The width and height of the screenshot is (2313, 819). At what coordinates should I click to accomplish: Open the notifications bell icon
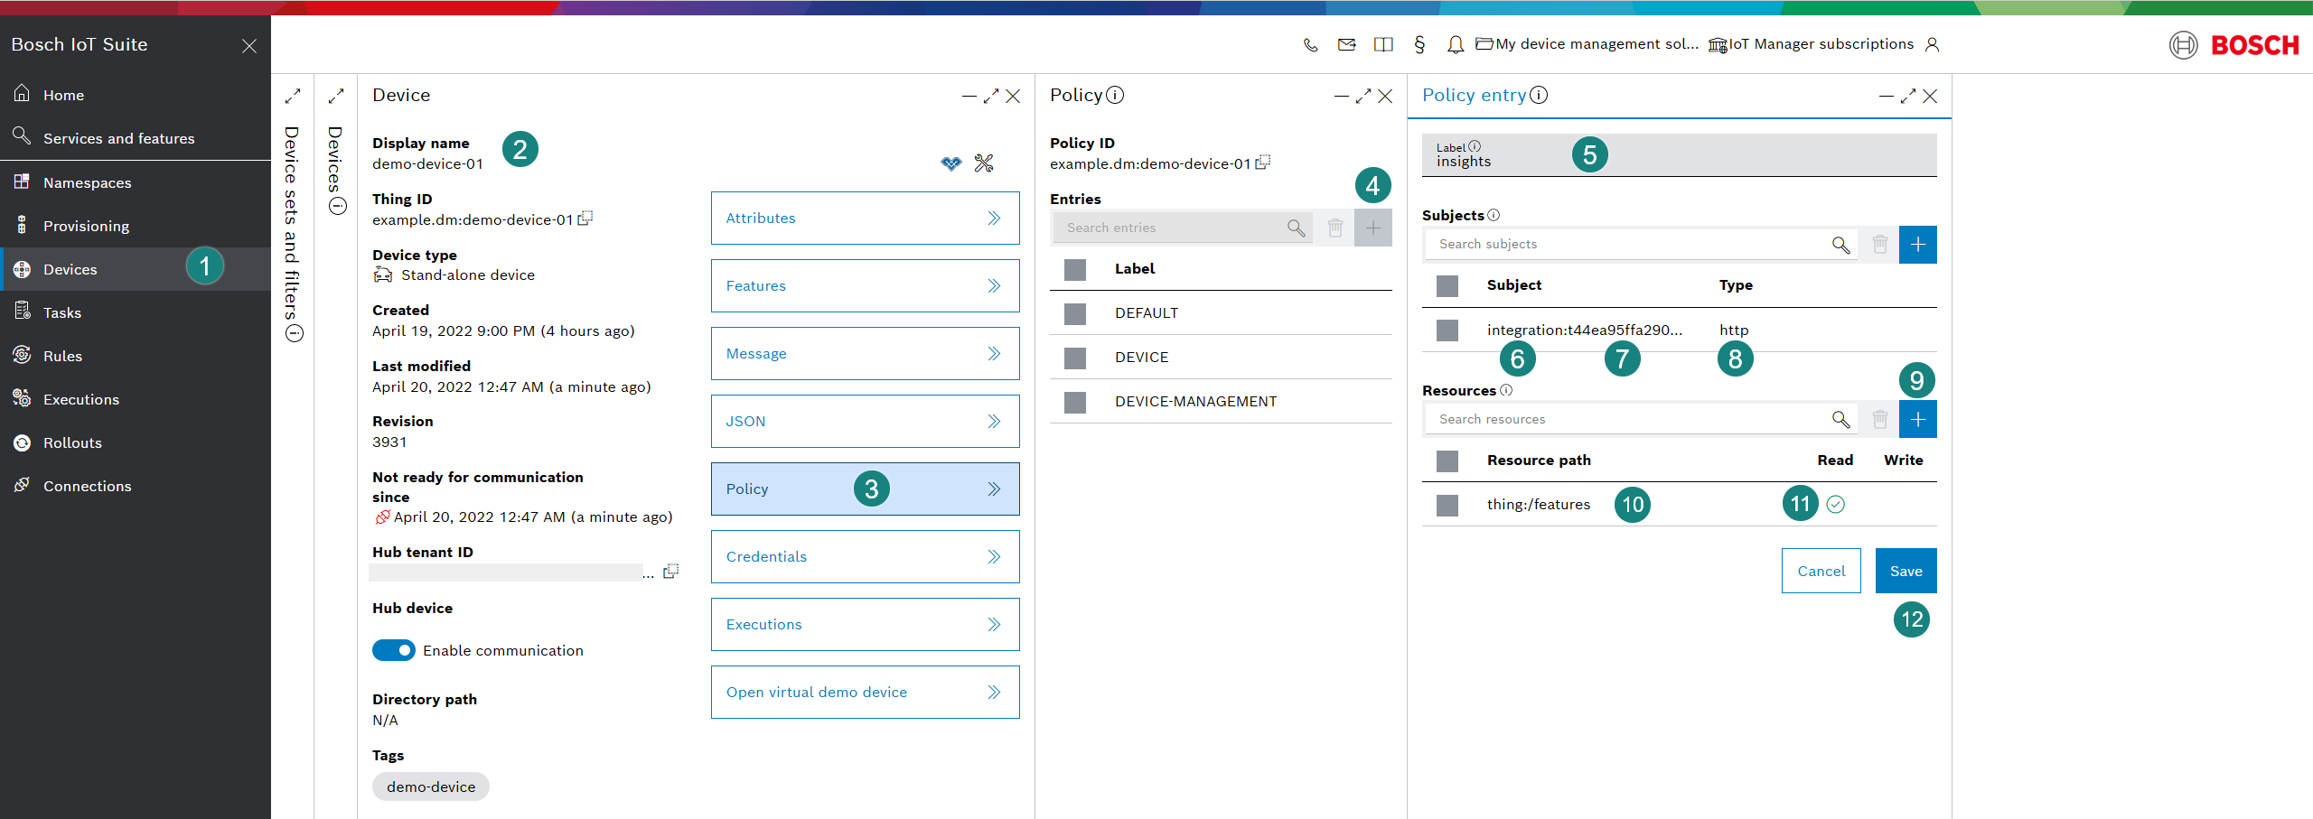pyautogui.click(x=1455, y=44)
